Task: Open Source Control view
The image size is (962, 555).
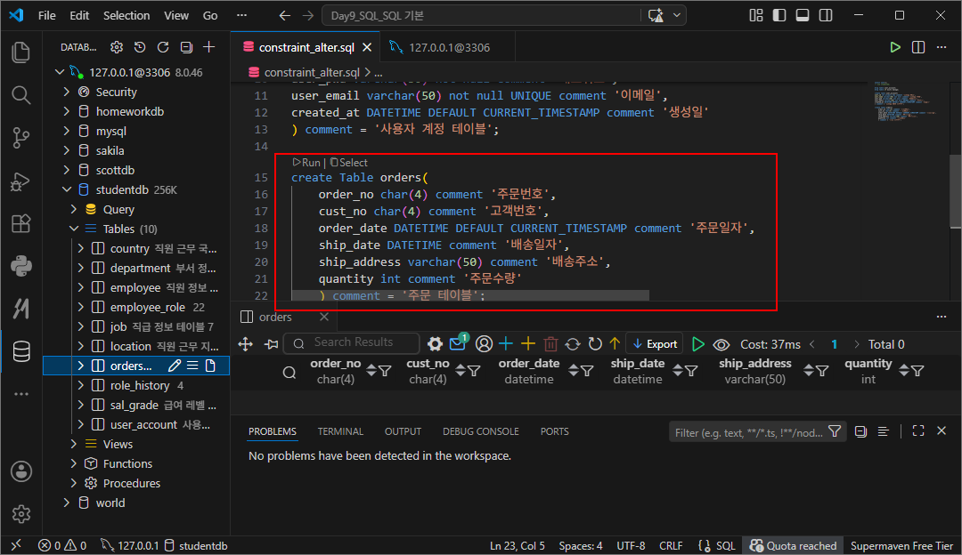Action: click(x=20, y=138)
